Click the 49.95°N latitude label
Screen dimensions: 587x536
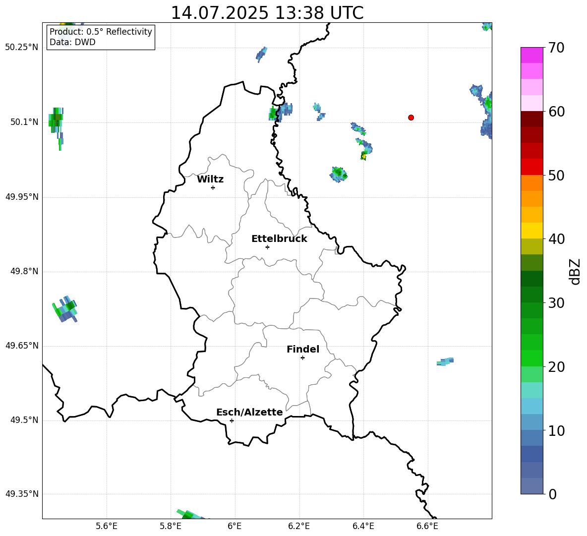(22, 196)
